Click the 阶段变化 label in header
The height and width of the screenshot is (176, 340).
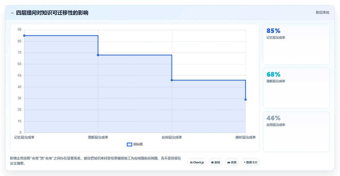tap(322, 12)
